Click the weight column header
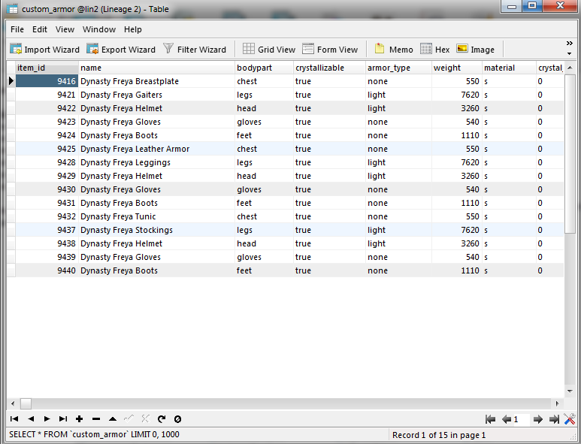 (x=457, y=68)
